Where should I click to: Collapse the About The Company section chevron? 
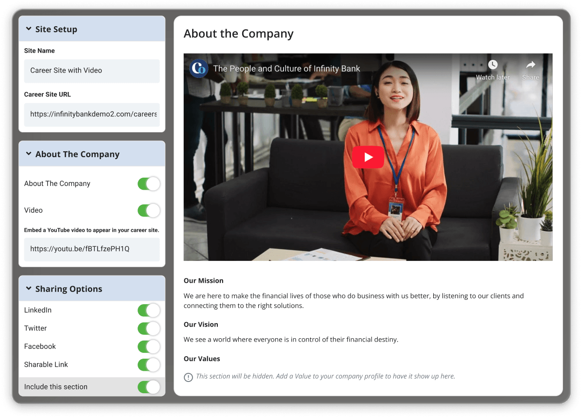pyautogui.click(x=29, y=153)
